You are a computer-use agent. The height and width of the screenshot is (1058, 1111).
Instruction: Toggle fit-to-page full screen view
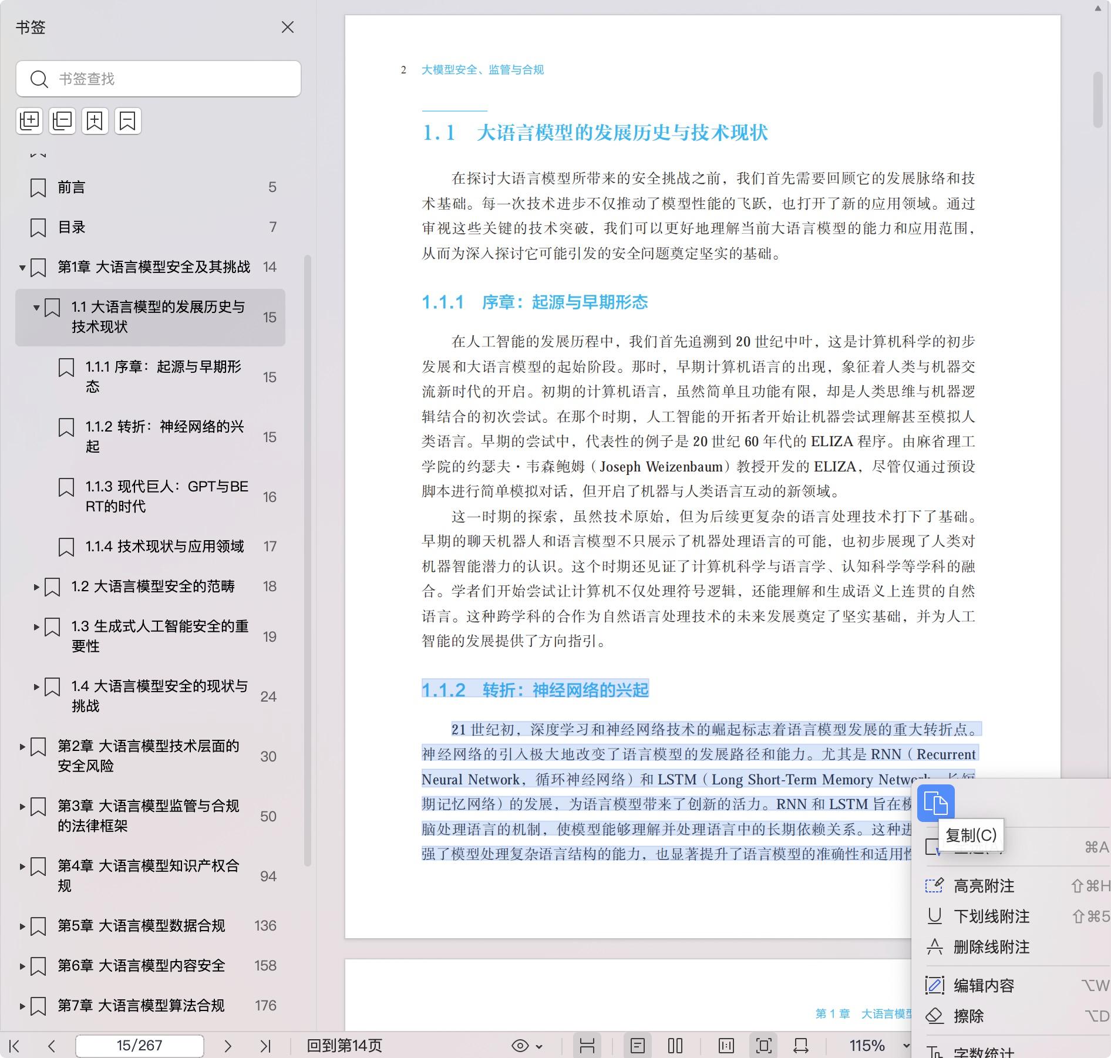[x=763, y=1046]
